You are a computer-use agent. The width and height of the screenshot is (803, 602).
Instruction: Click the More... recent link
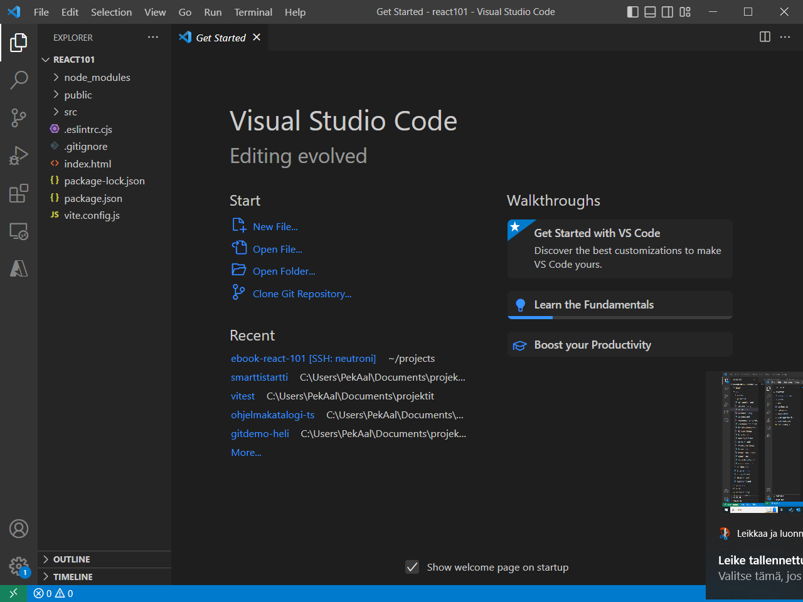pos(246,453)
